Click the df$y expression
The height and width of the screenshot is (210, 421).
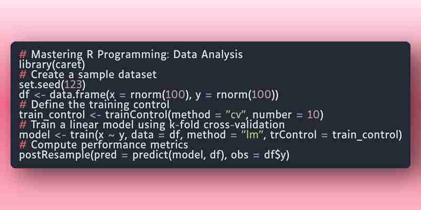[274, 155]
